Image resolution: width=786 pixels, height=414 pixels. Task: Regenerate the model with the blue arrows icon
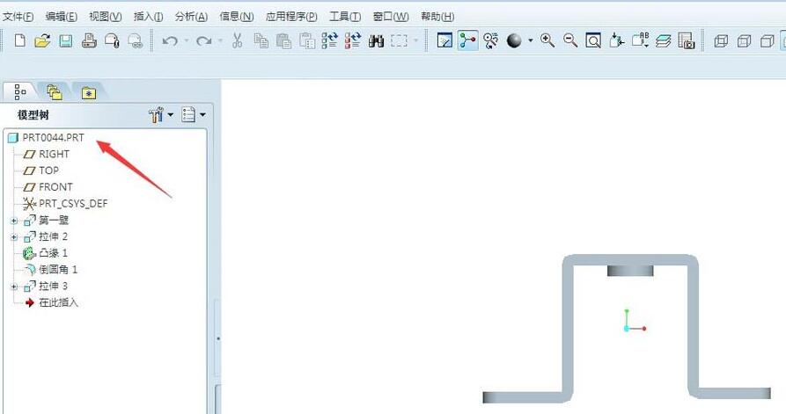coord(330,40)
